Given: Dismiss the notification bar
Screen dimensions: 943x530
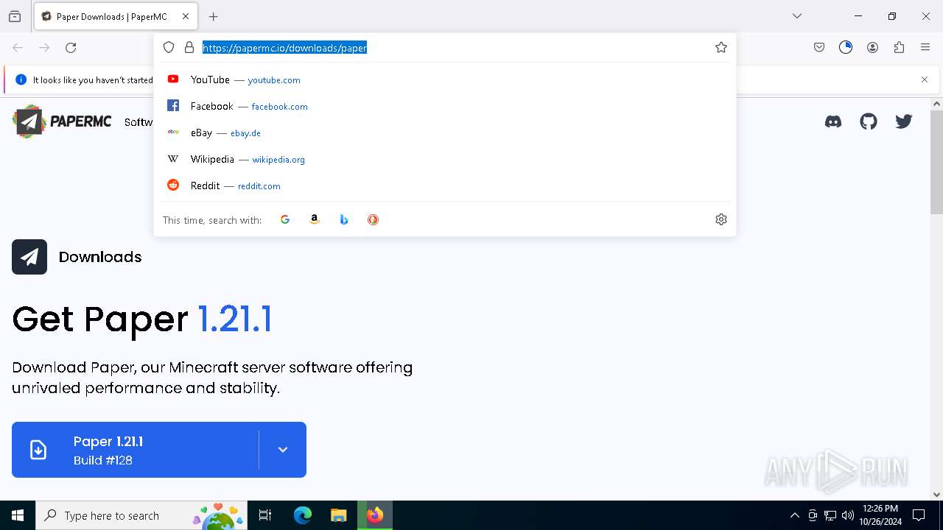Looking at the screenshot, I should click(x=925, y=79).
